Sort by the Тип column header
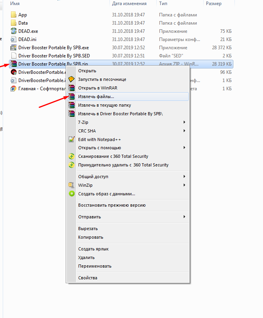Viewport: 263px width, 318px height. point(163,4)
